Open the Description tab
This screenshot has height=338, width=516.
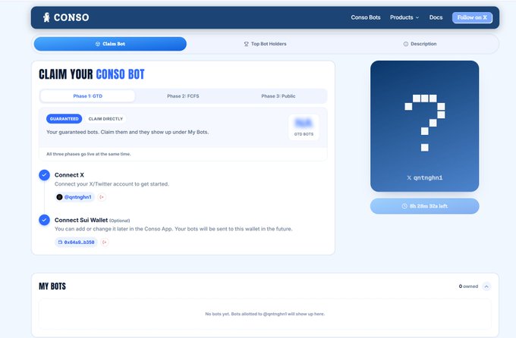[x=420, y=44]
